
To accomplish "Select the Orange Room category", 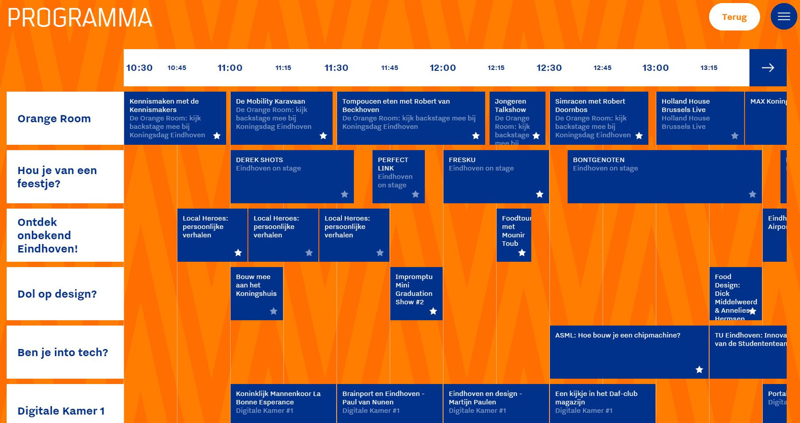I will (54, 118).
